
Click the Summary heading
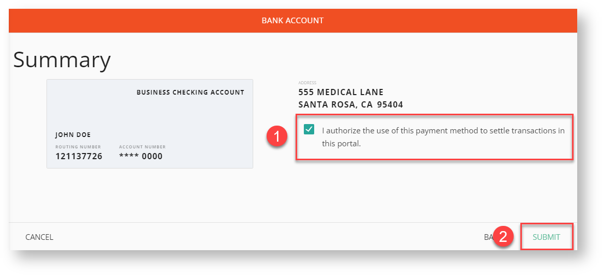click(x=62, y=60)
